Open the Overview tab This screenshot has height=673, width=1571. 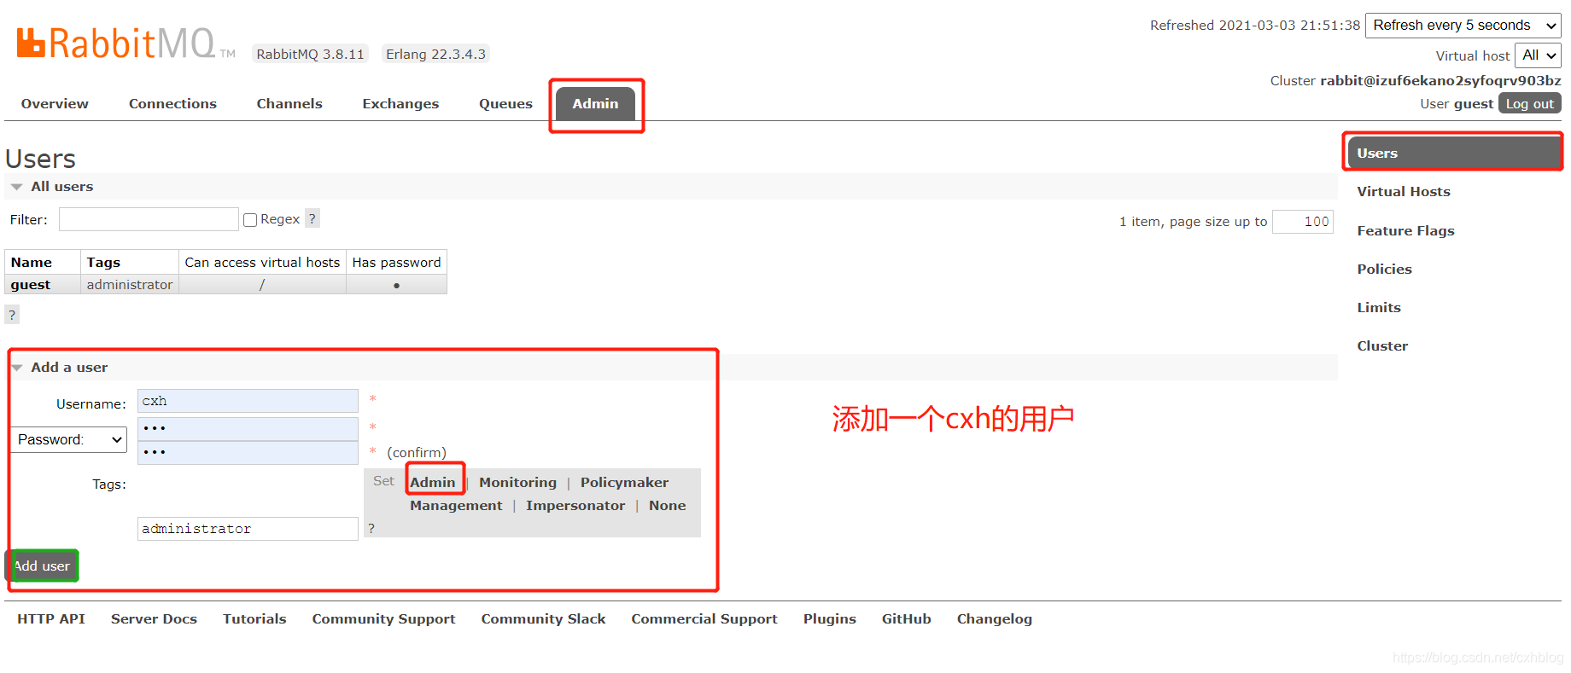click(x=55, y=104)
